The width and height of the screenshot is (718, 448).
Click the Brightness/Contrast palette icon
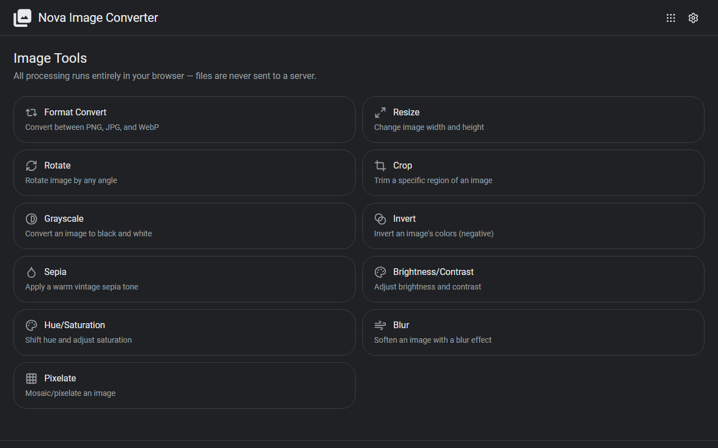click(380, 272)
